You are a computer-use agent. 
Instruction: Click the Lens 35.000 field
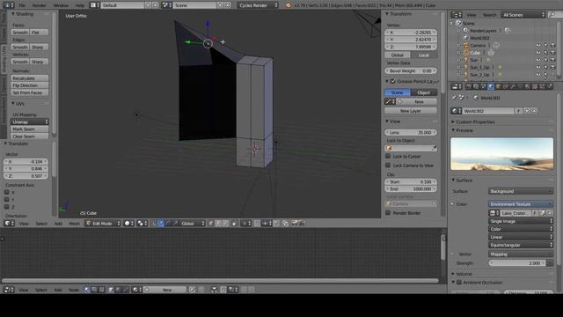[x=411, y=133]
